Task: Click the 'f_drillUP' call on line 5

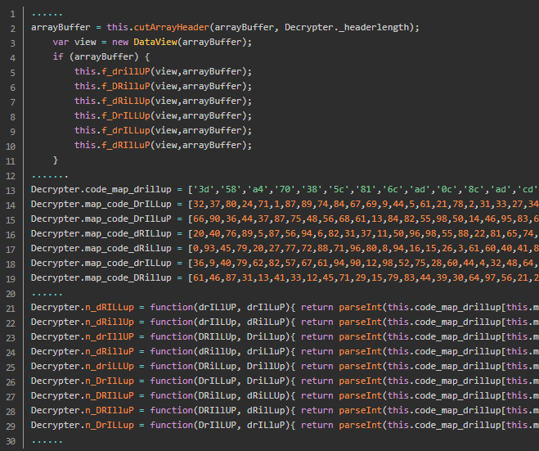Action: click(126, 71)
